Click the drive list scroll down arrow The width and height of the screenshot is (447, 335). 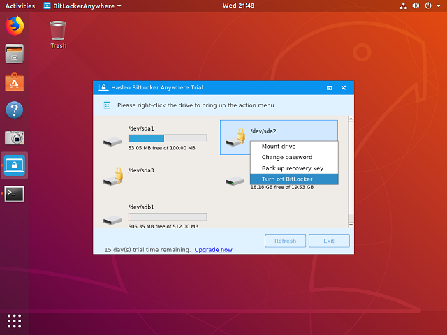coord(351,225)
